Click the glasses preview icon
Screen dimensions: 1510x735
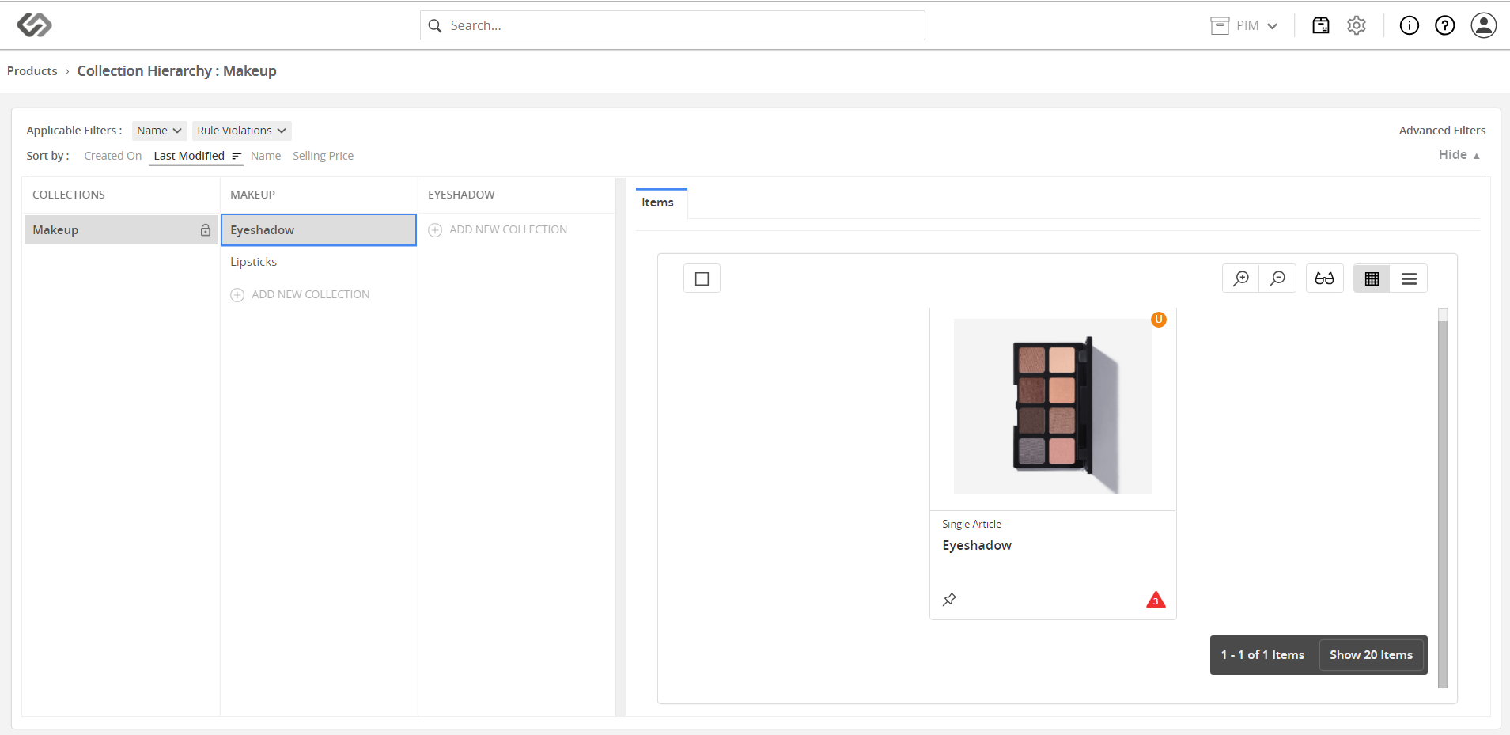pos(1324,278)
